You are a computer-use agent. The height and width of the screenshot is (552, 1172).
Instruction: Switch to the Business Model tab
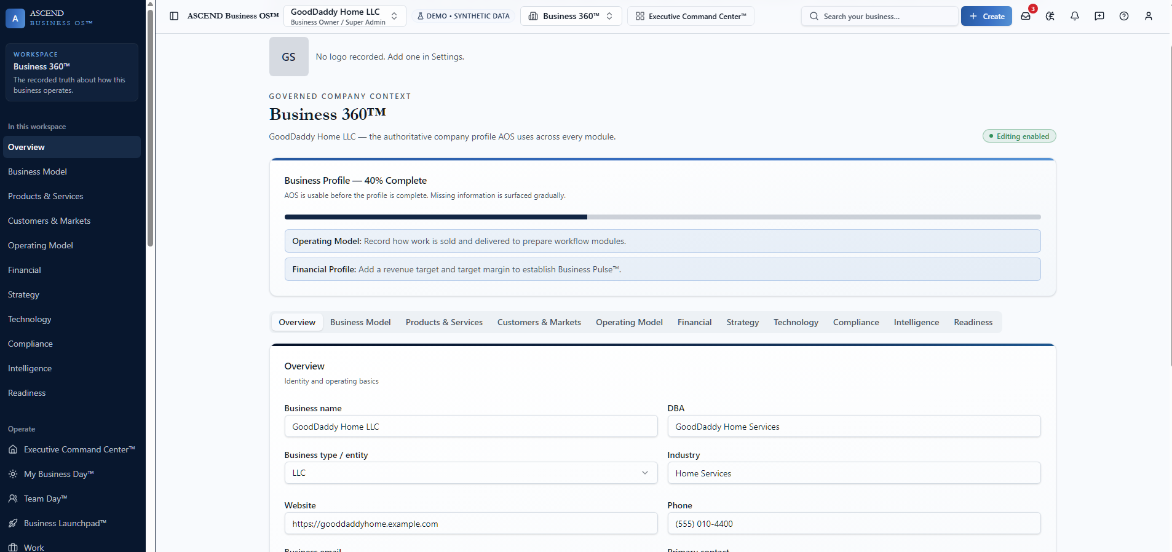point(360,322)
